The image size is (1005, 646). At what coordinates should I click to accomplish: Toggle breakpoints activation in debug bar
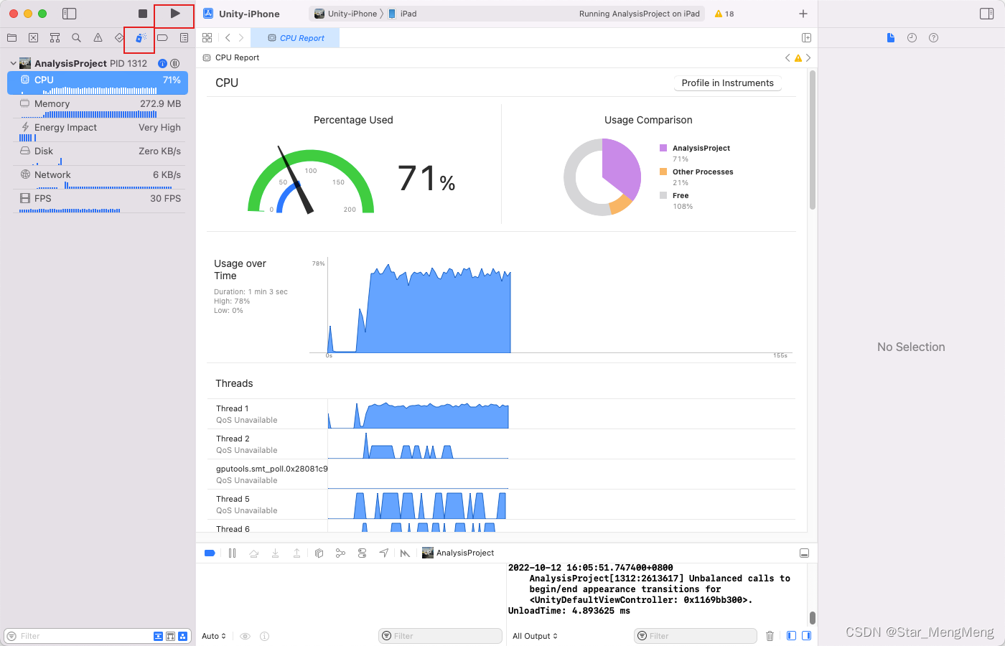point(210,553)
